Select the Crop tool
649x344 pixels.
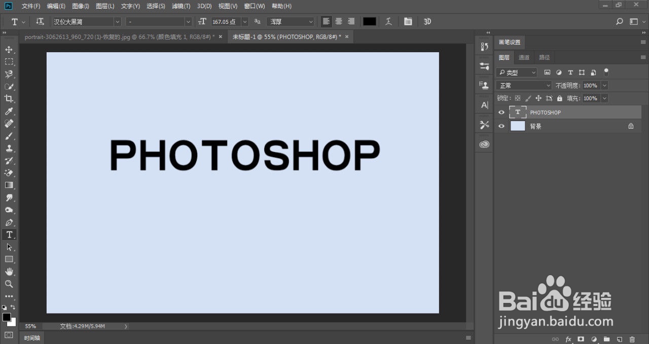[x=9, y=99]
